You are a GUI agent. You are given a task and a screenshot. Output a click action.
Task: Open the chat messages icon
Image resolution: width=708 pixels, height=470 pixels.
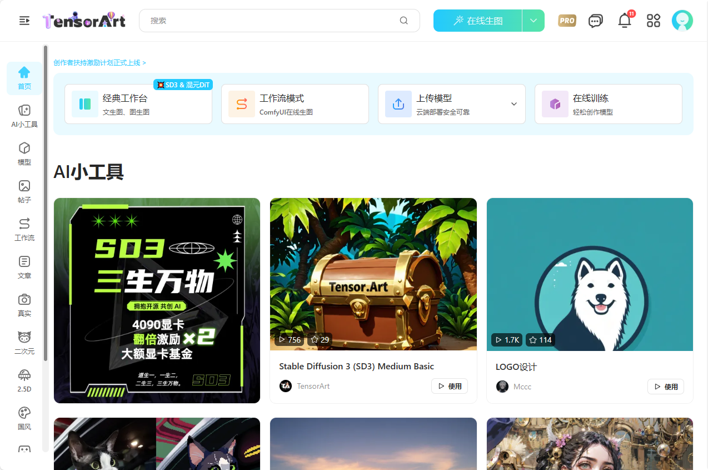[596, 21]
